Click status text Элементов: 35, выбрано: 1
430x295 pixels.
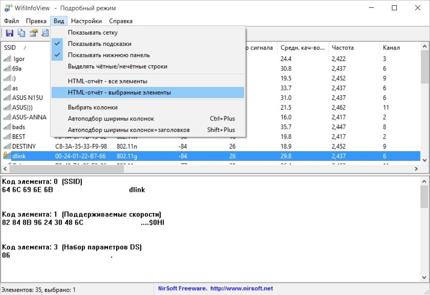(38, 290)
